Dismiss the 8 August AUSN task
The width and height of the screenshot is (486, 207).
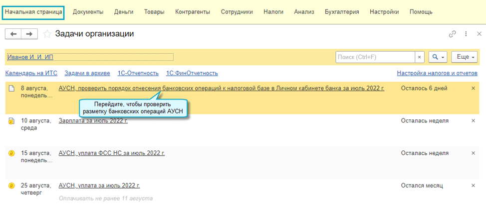[x=474, y=88]
